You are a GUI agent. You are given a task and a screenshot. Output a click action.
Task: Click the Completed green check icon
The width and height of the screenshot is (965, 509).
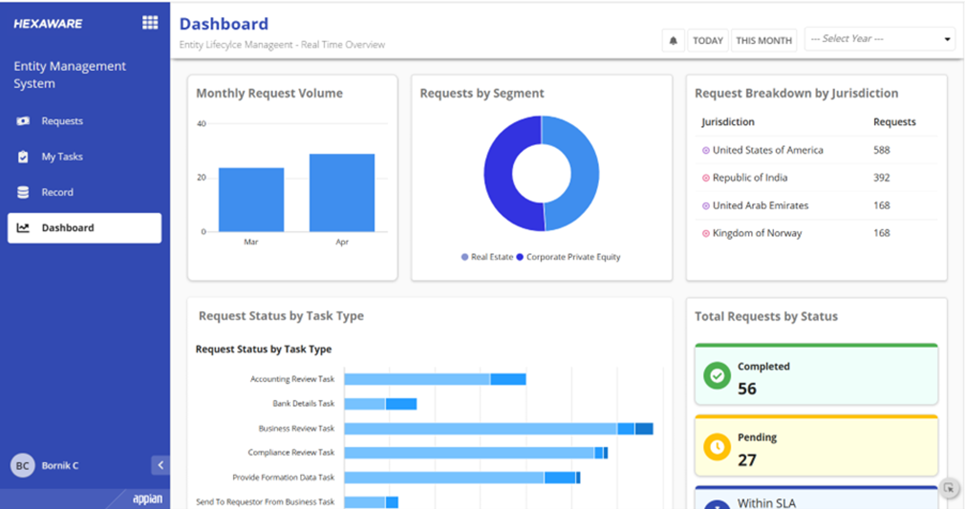click(717, 375)
